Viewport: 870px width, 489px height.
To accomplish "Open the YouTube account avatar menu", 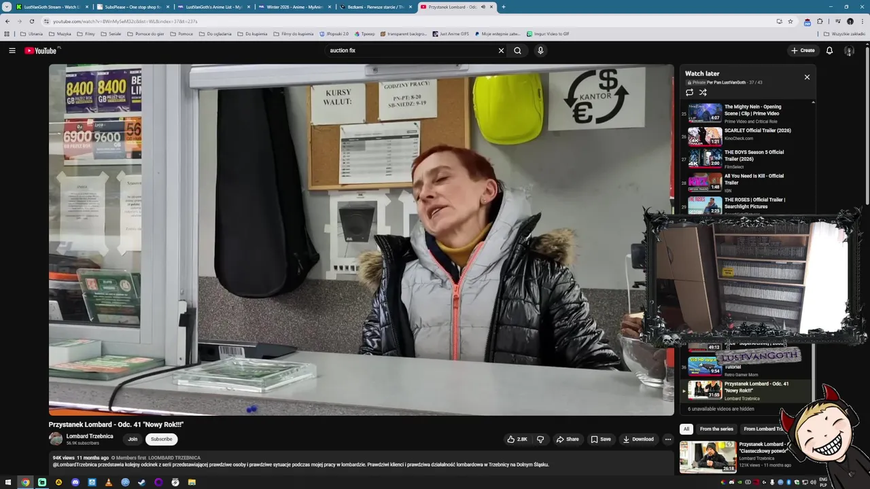I will coord(849,50).
